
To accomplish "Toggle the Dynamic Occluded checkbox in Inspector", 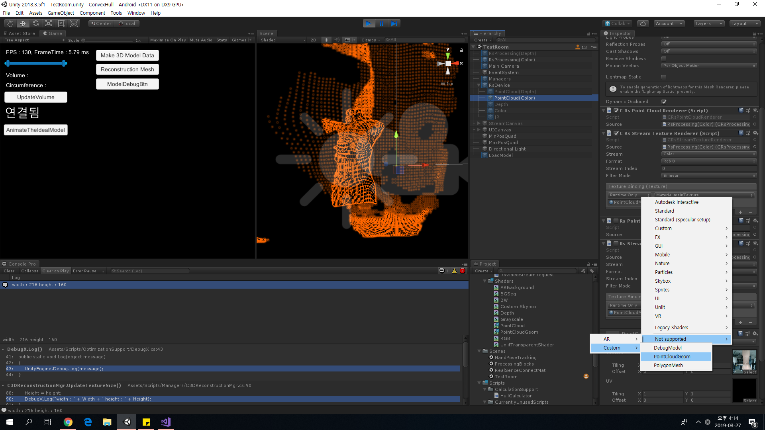I will point(664,102).
